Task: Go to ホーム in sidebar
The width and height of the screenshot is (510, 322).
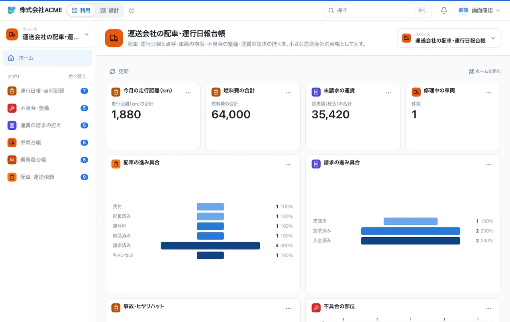Action: (x=48, y=58)
